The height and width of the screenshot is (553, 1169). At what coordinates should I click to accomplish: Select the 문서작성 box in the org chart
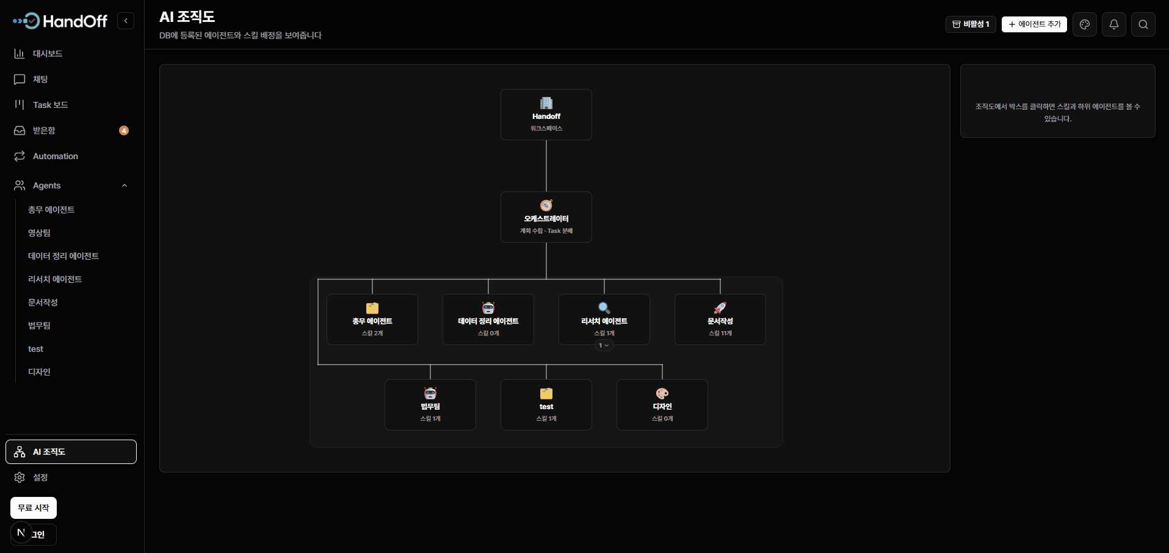[x=720, y=319]
